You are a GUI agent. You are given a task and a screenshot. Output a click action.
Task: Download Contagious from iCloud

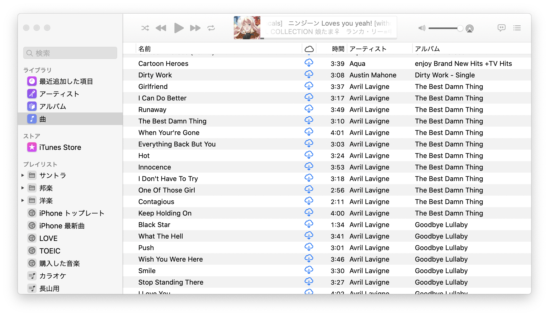309,201
